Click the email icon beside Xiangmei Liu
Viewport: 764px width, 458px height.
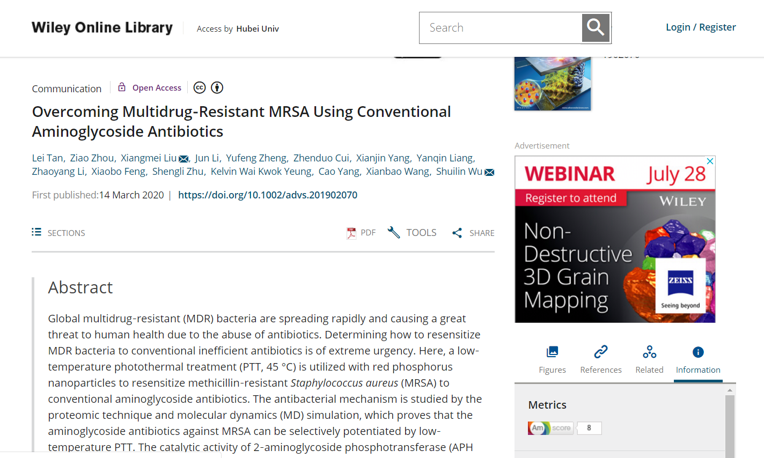click(x=183, y=159)
